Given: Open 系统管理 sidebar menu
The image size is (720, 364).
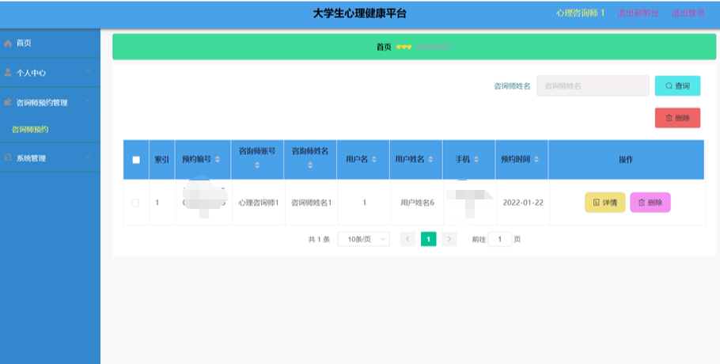Looking at the screenshot, I should point(50,157).
